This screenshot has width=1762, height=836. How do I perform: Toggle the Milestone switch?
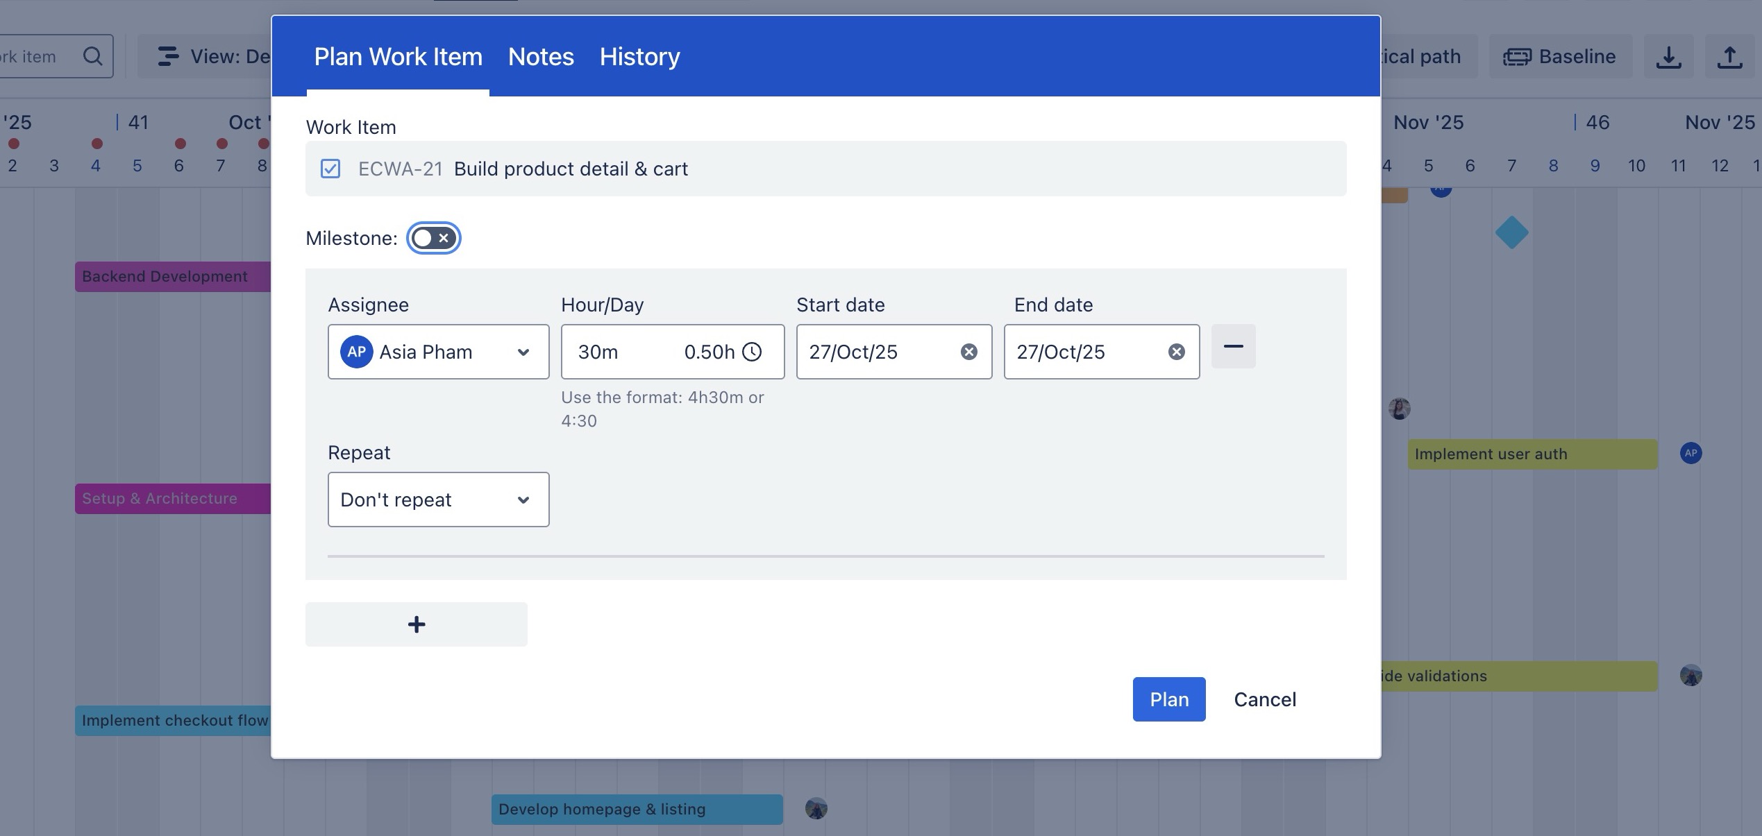pos(433,238)
